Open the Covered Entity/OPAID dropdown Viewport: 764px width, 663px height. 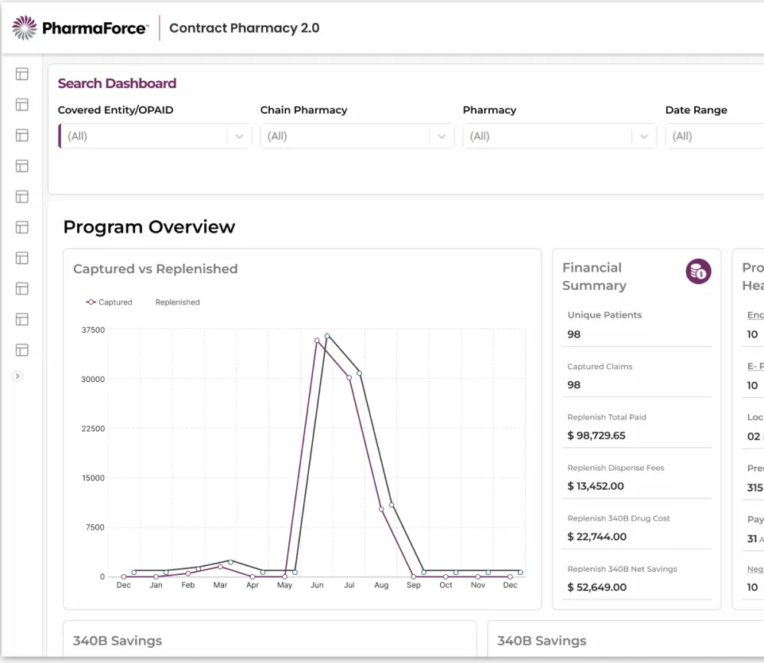[x=154, y=137]
